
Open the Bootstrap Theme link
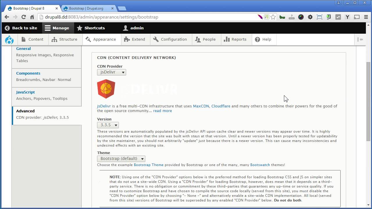pos(149,165)
